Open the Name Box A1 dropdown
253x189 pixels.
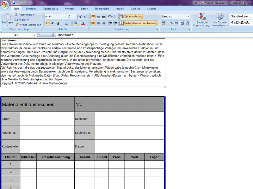tap(34, 35)
